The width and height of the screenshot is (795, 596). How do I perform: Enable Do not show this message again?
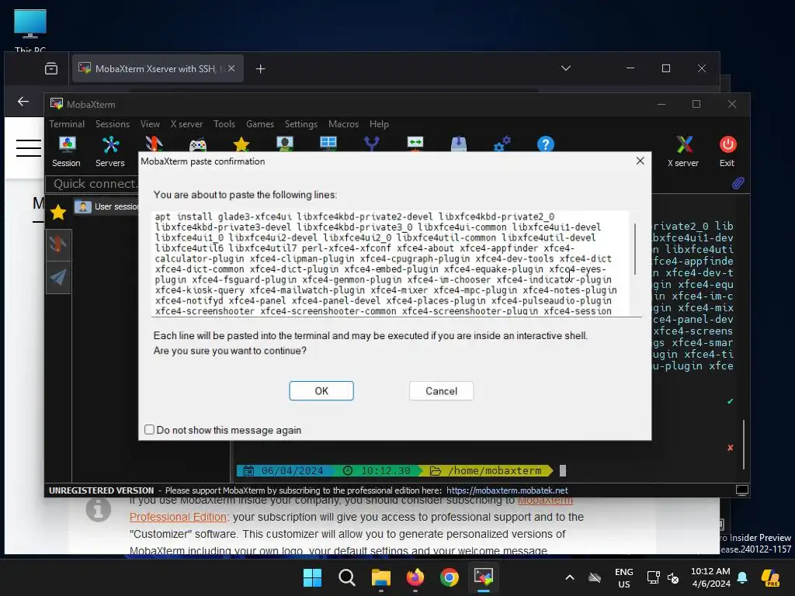click(x=149, y=430)
